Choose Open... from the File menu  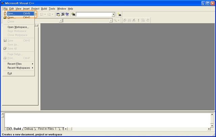[19, 18]
